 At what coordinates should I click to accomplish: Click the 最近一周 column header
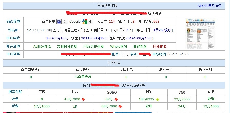click(166, 70)
